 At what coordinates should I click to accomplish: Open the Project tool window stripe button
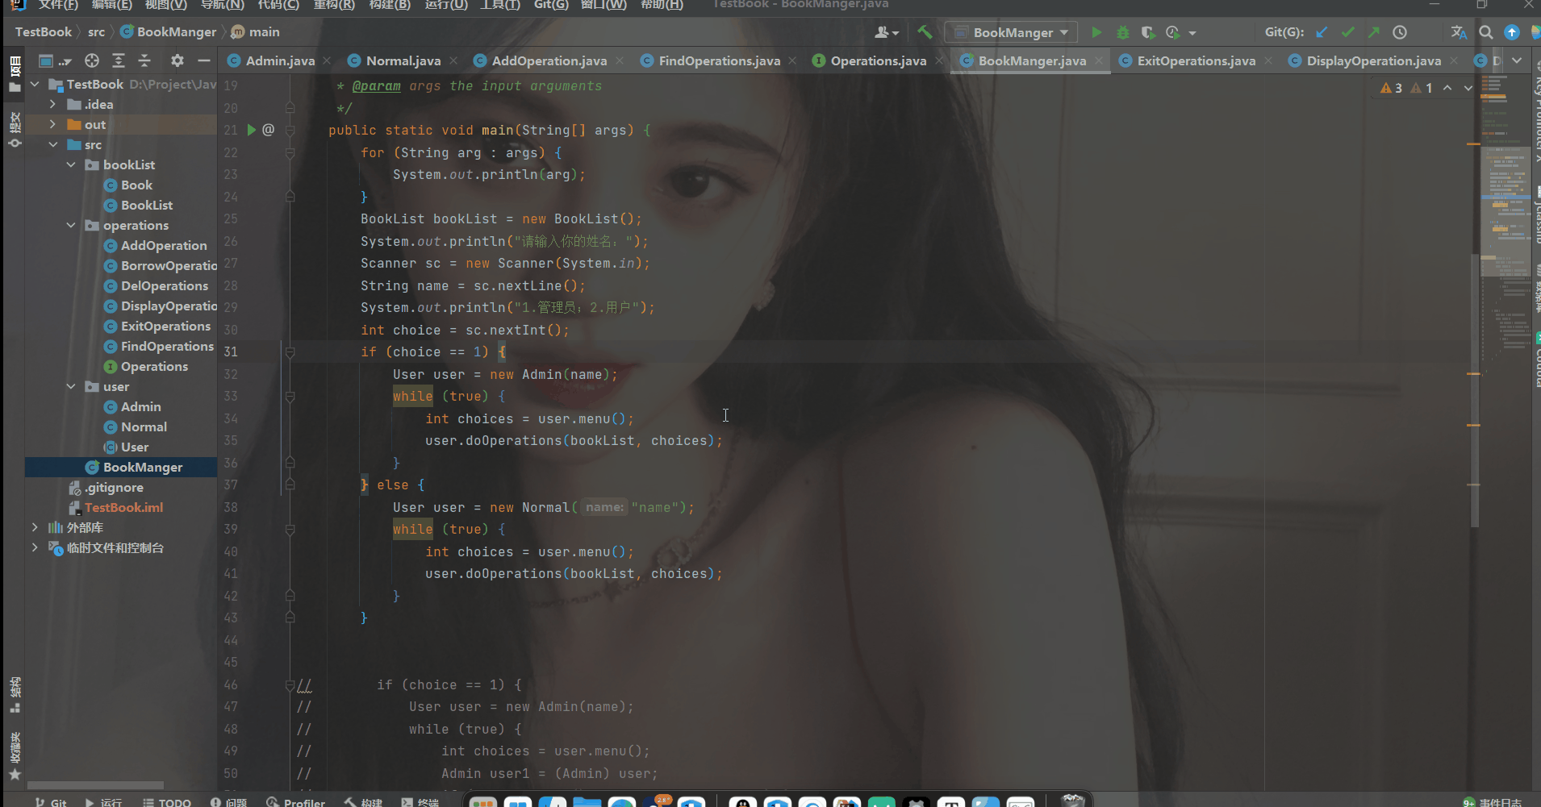(15, 75)
